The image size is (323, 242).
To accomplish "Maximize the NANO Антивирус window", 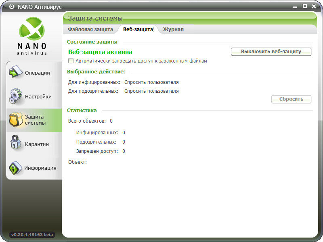I will (x=304, y=6).
